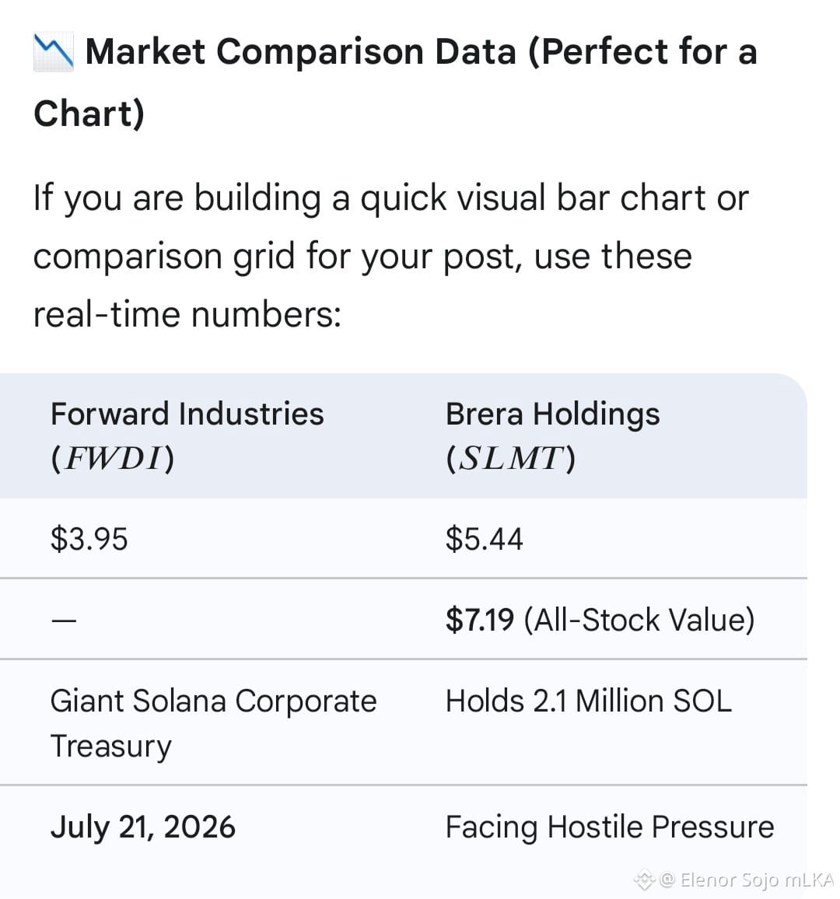Click the bold $7.19 value
Image resolution: width=840 pixels, height=899 pixels.
coord(480,620)
